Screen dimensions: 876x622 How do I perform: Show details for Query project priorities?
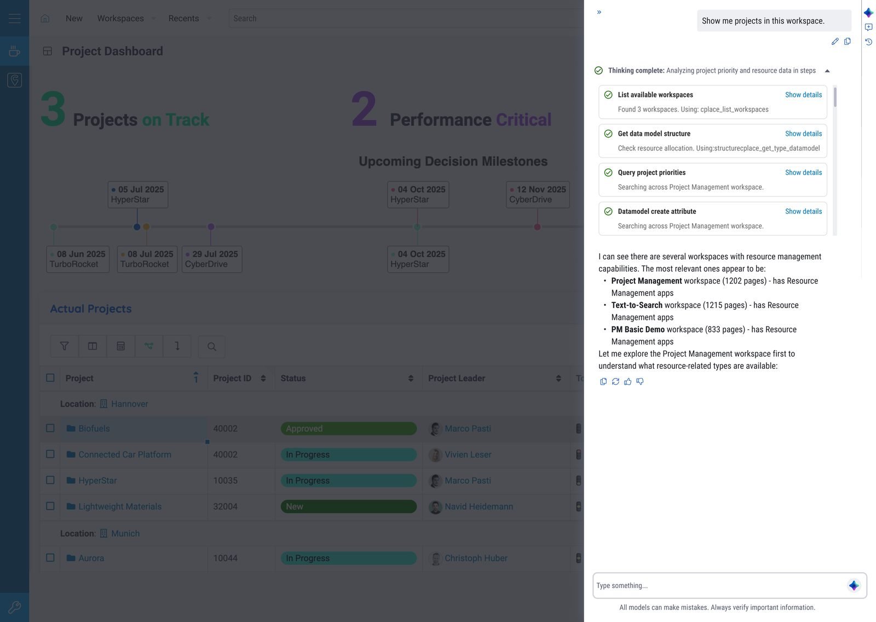[803, 172]
